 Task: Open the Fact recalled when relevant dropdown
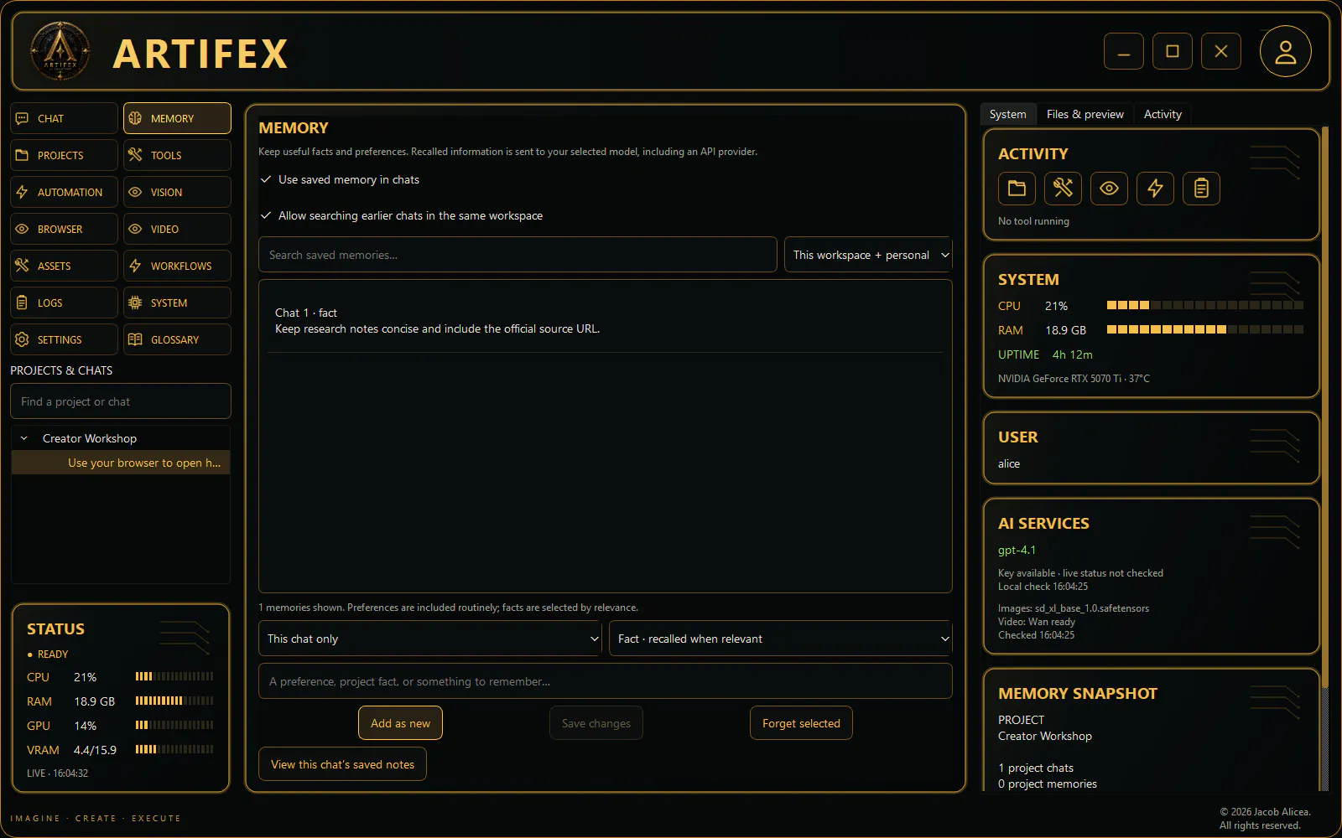coord(781,639)
